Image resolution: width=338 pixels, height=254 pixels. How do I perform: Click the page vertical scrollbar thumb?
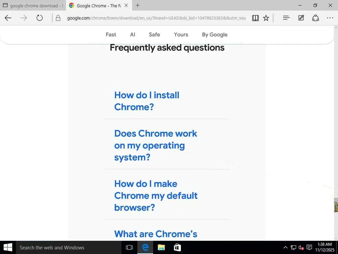336,205
